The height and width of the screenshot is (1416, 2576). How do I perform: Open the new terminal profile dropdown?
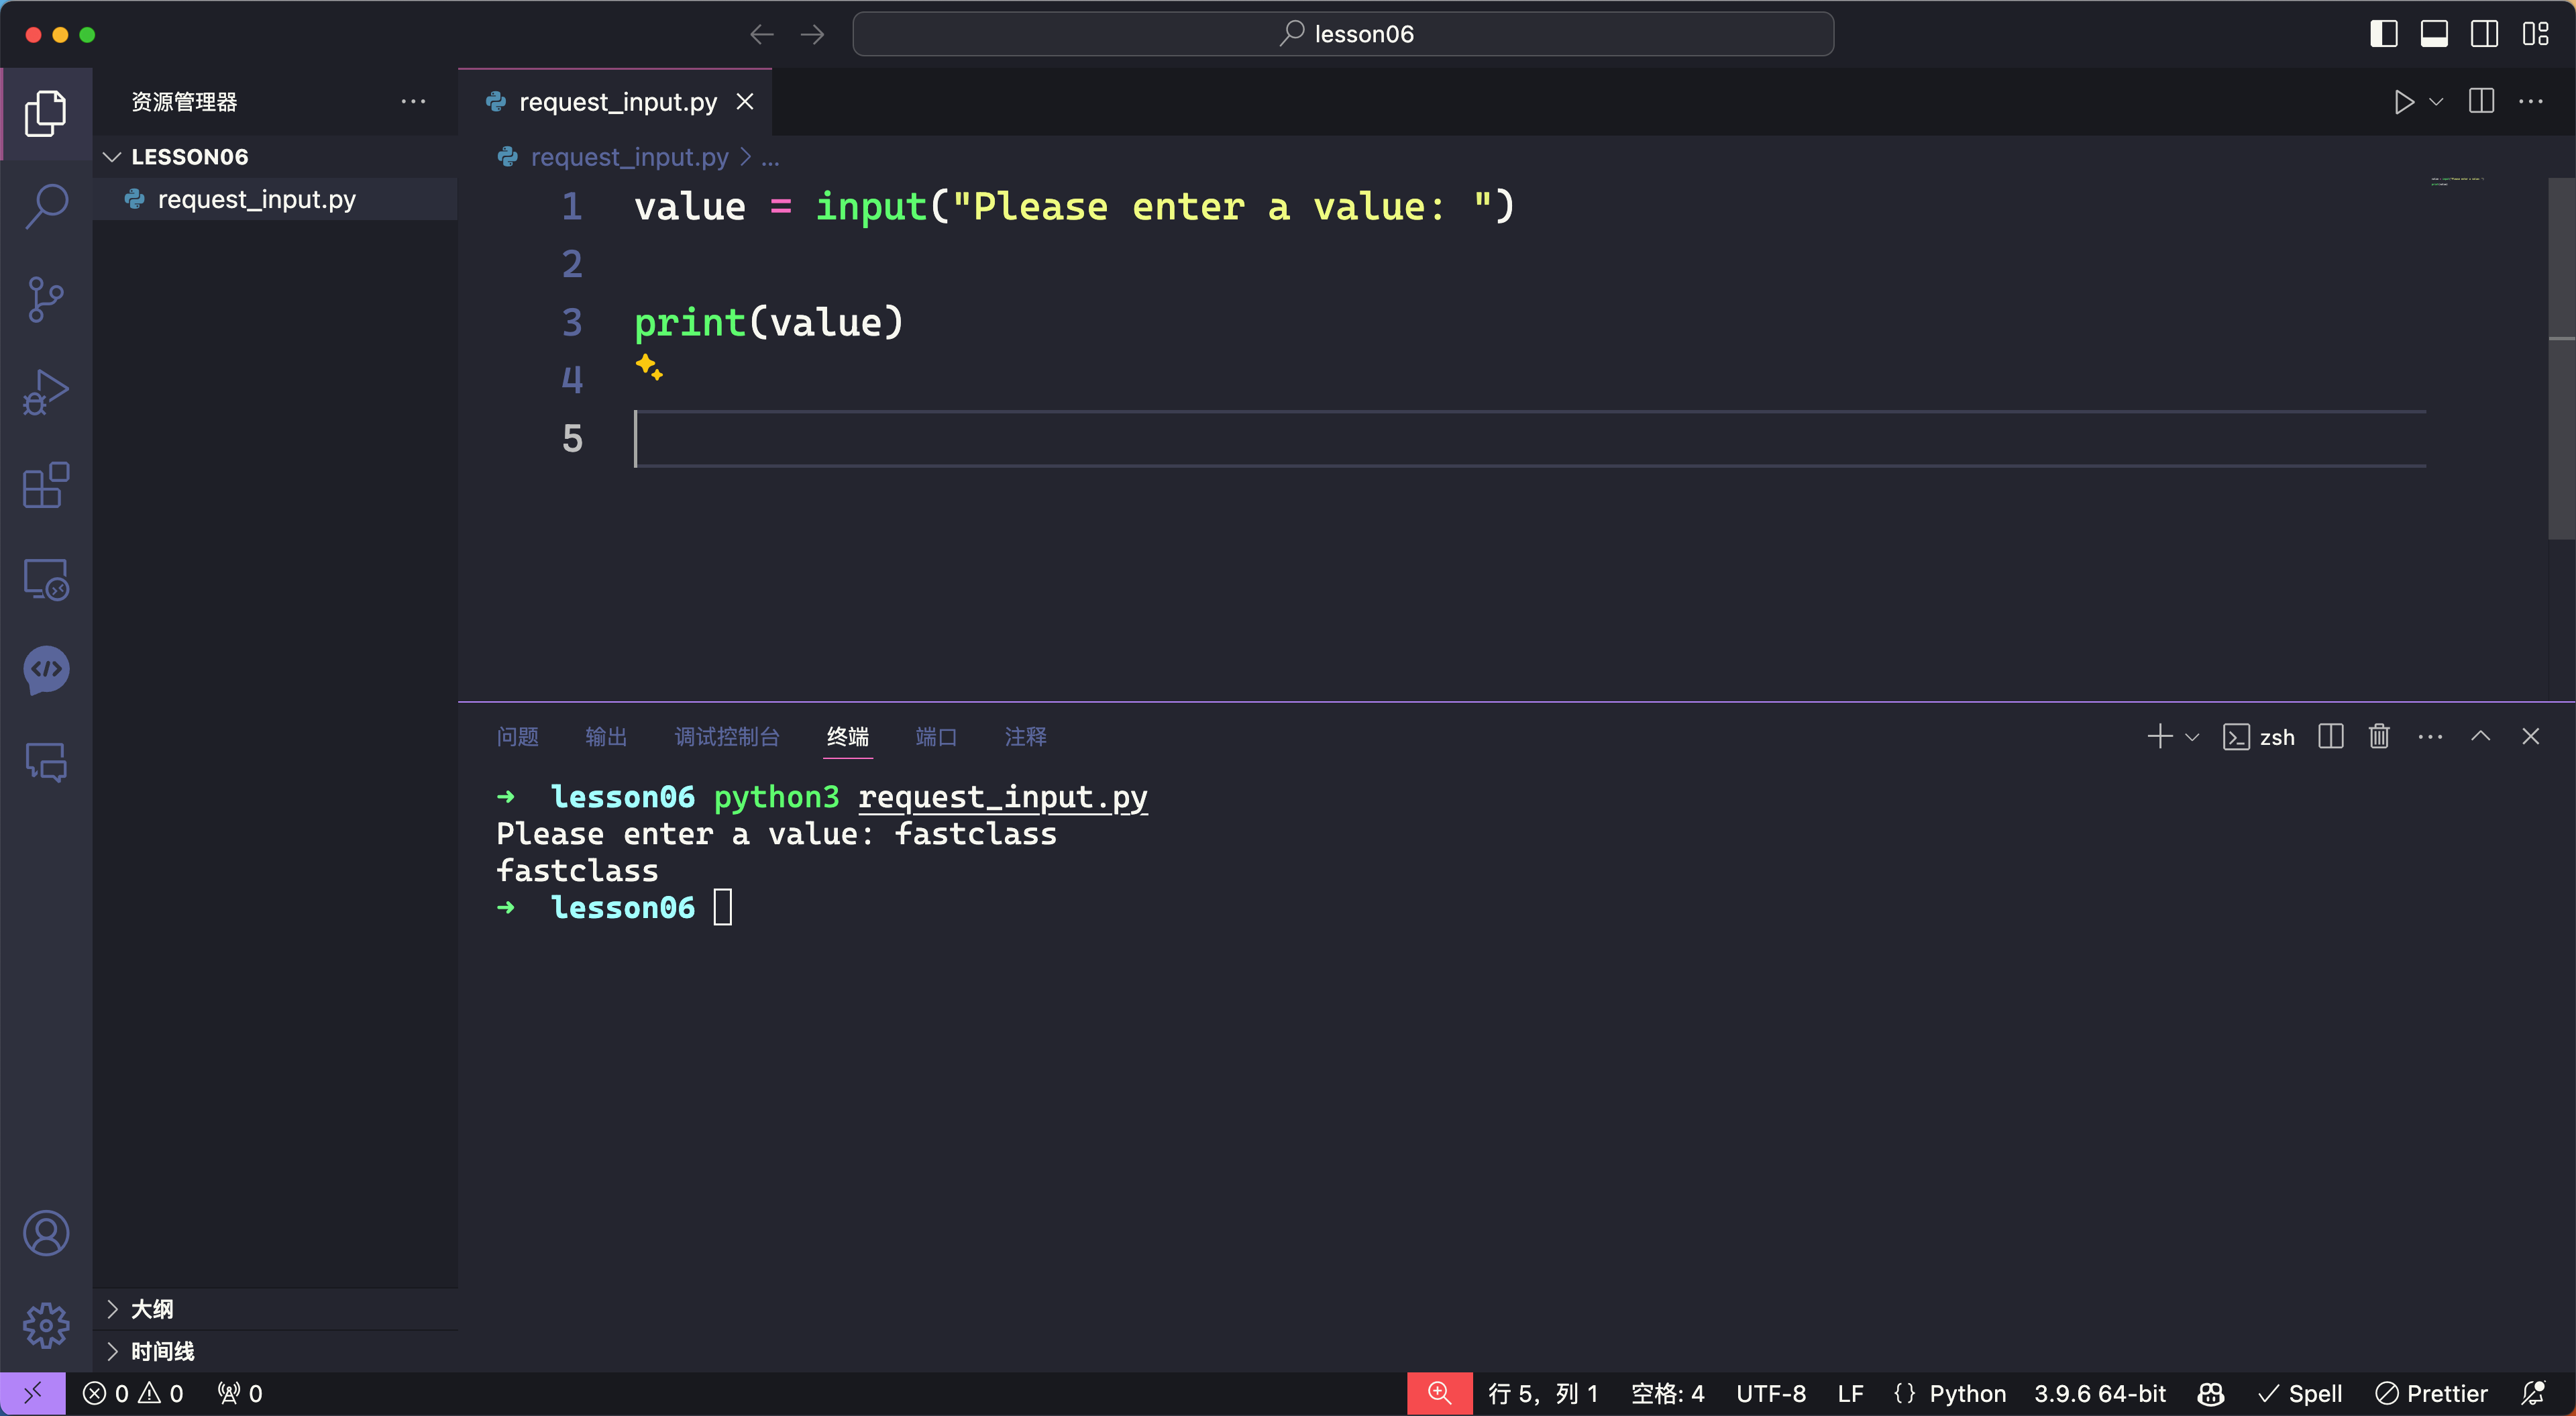coord(2191,736)
